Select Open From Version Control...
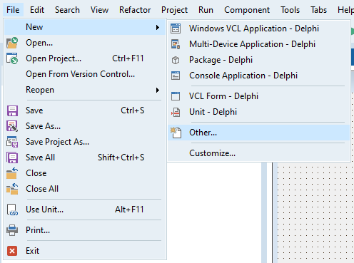 (85, 74)
